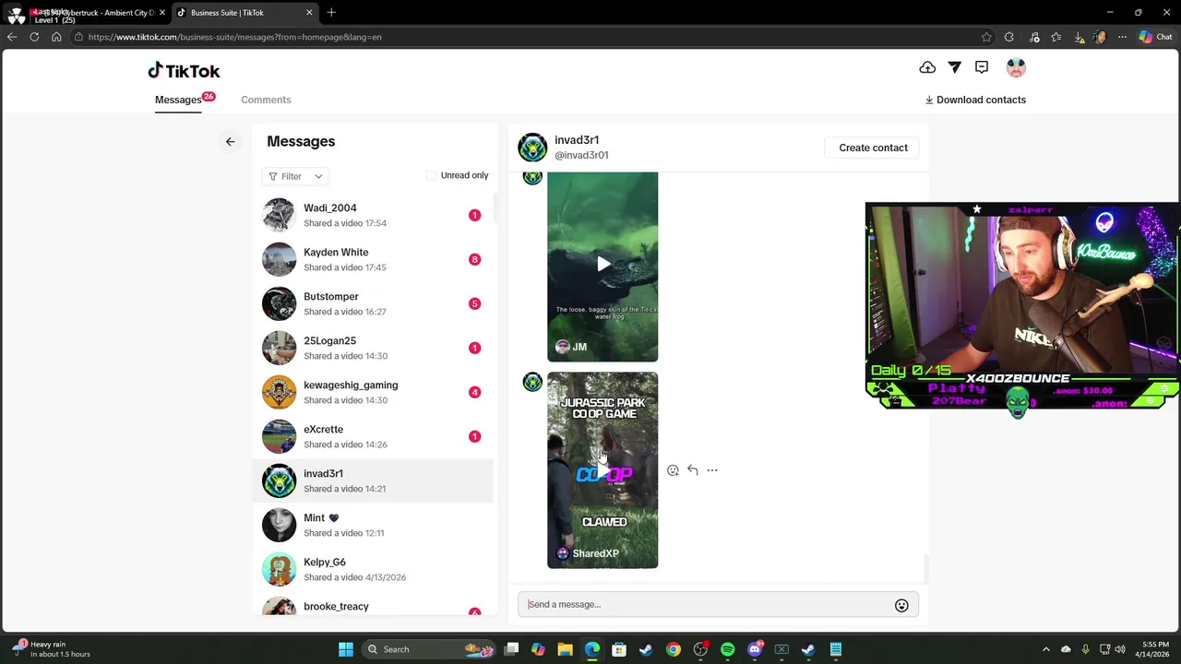
Task: Open conversation with Butstomper
Action: coord(374,303)
